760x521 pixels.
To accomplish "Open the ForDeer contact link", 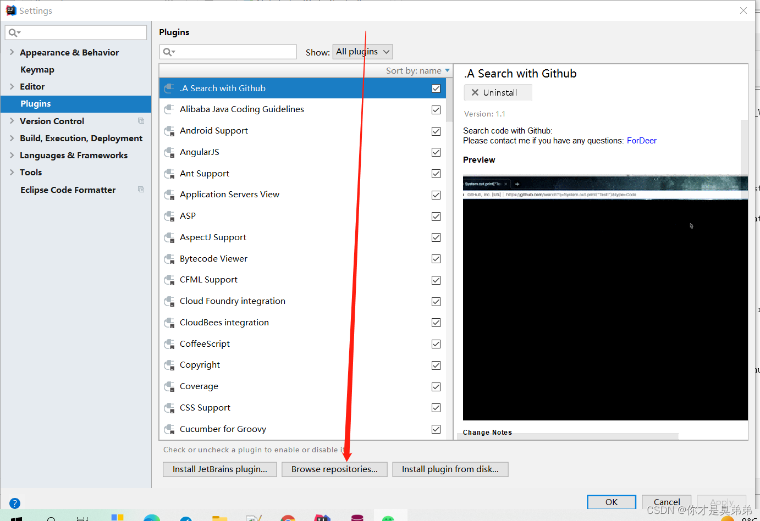I will pyautogui.click(x=641, y=140).
